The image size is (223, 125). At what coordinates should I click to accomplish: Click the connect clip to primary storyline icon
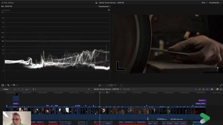15,89
